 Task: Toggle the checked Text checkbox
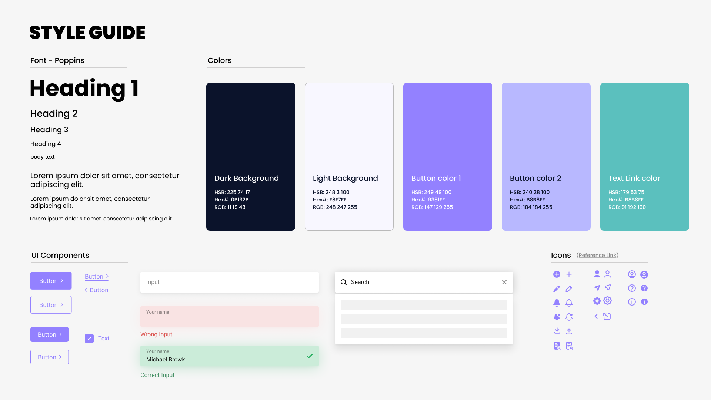(x=89, y=339)
